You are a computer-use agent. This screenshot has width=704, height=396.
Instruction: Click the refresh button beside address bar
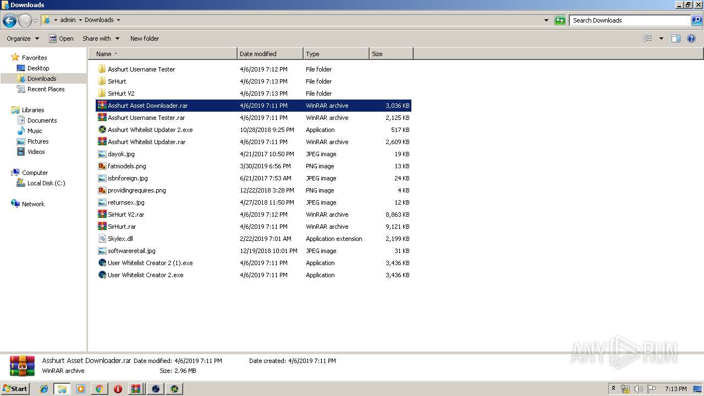pyautogui.click(x=560, y=20)
